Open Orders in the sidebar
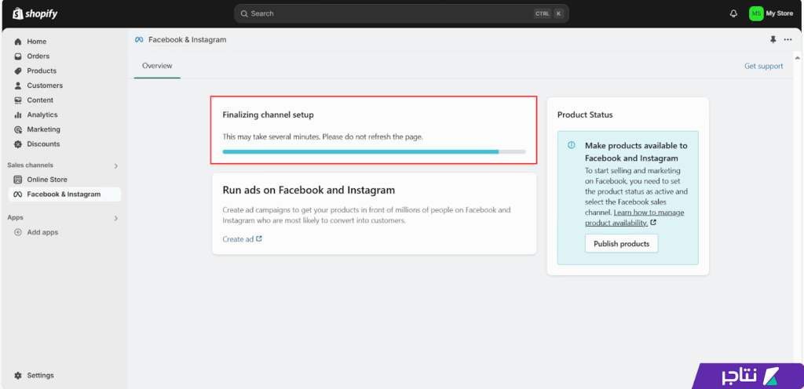804x389 pixels. tap(38, 56)
